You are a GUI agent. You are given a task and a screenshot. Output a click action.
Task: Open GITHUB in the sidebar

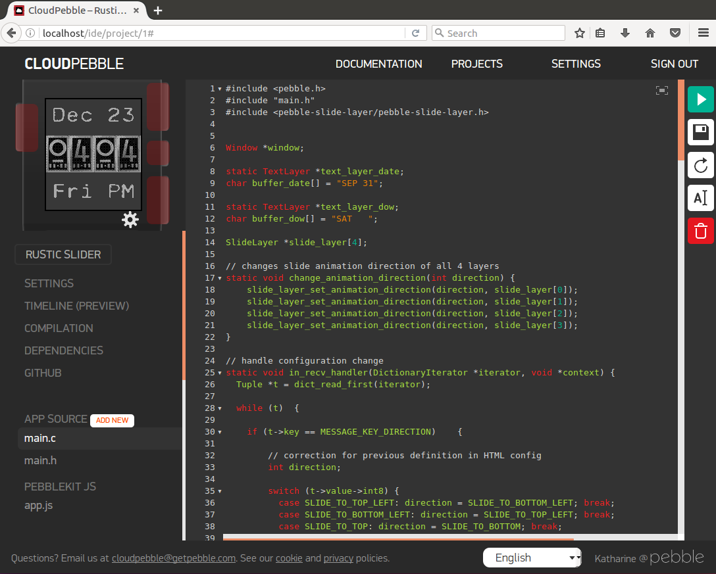(43, 373)
